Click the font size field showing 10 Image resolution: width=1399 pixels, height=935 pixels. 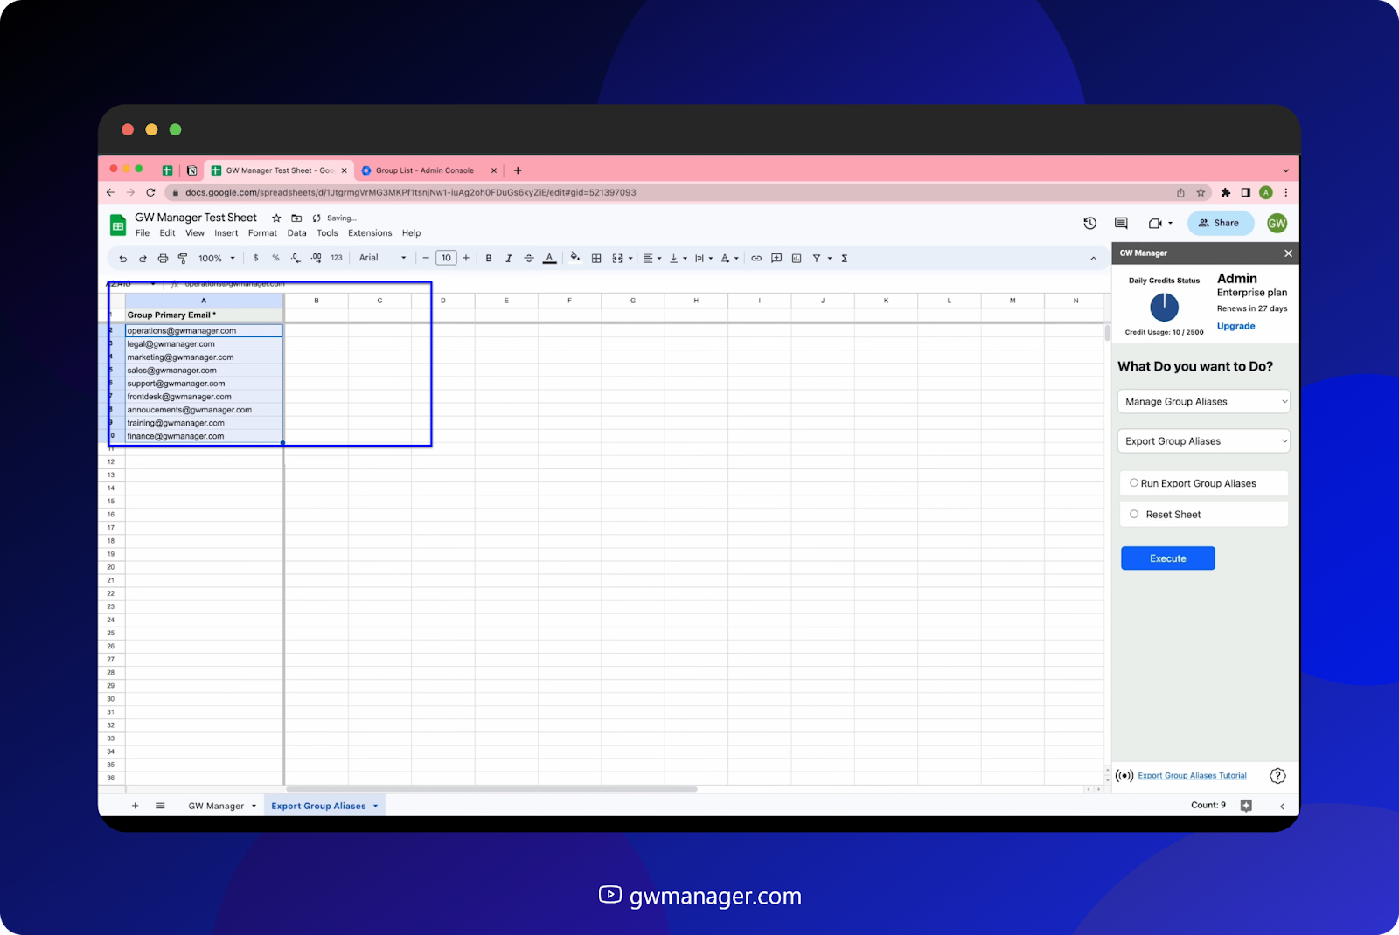click(x=446, y=259)
